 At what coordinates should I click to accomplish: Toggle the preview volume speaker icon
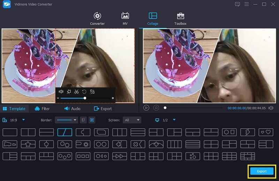[271, 108]
